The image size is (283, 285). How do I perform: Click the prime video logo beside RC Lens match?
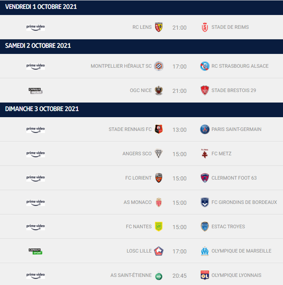pos(36,28)
